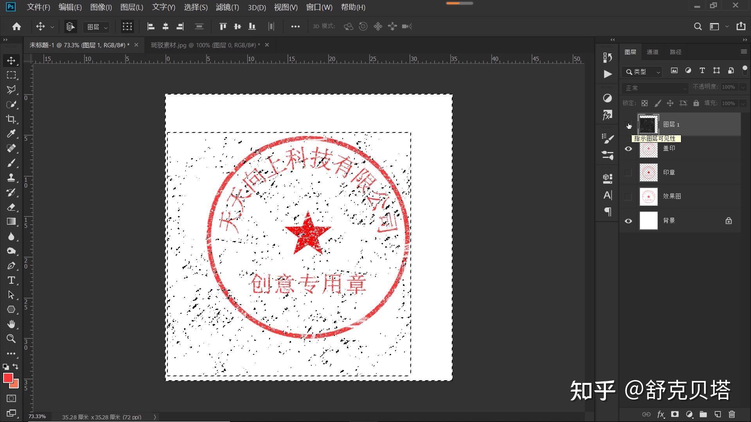Select the Blur tool
The image size is (751, 422).
[x=11, y=236]
